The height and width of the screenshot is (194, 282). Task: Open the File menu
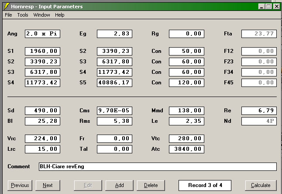click(8, 15)
